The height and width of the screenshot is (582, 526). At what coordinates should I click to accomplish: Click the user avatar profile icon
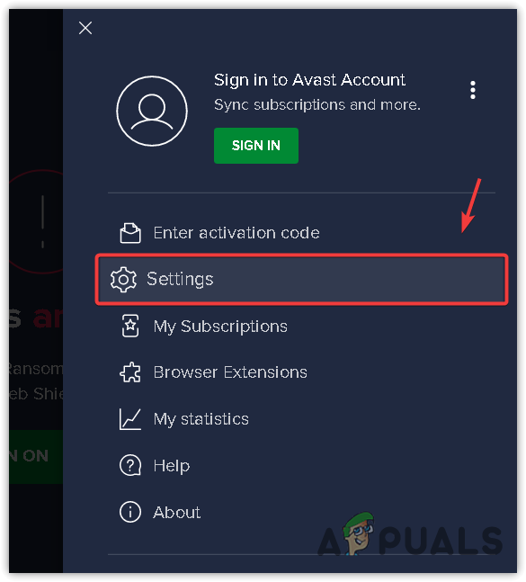coord(152,111)
